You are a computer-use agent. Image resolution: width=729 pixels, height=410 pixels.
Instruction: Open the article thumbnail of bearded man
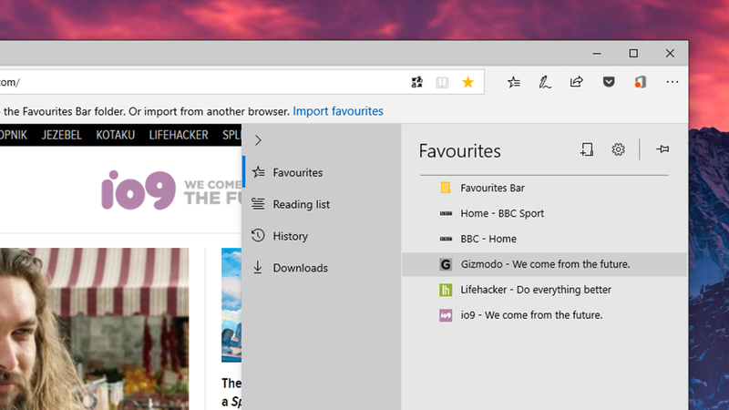(x=95, y=329)
